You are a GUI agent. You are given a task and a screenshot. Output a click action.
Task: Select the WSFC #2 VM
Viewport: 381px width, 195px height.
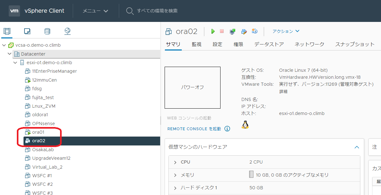coord(43,184)
